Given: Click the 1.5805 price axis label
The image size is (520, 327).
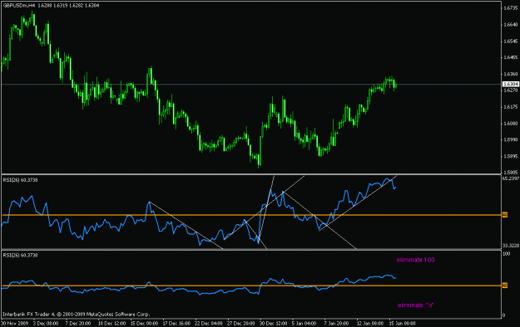Looking at the screenshot, I should (x=511, y=172).
